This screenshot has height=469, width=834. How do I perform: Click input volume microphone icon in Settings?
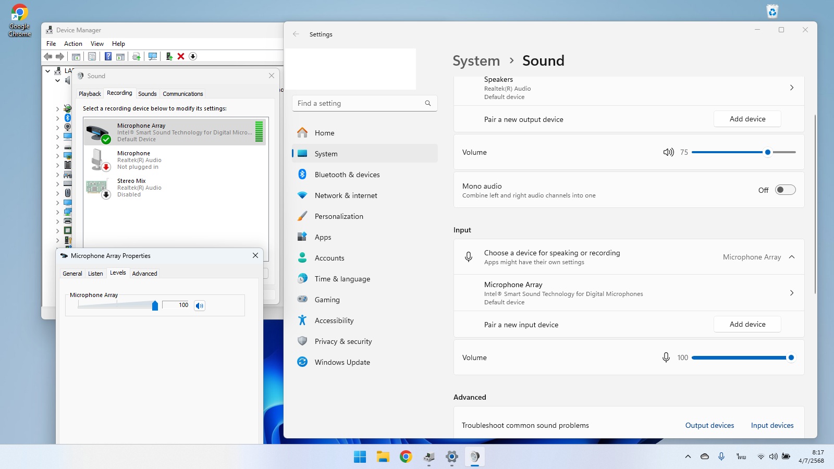coord(666,357)
